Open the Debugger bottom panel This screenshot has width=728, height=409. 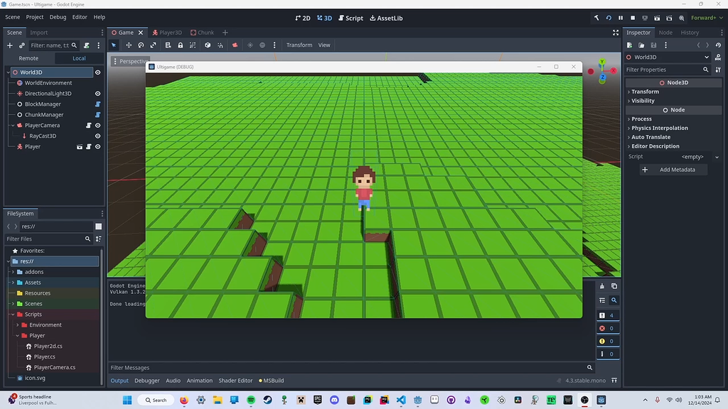click(147, 381)
